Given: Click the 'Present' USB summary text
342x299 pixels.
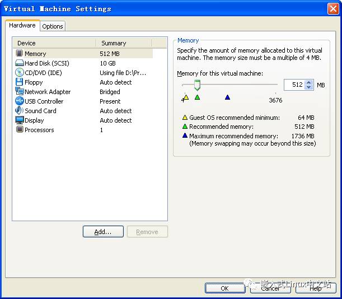Looking at the screenshot, I should click(110, 101).
